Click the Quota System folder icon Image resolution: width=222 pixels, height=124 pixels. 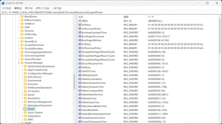[x=25, y=113]
